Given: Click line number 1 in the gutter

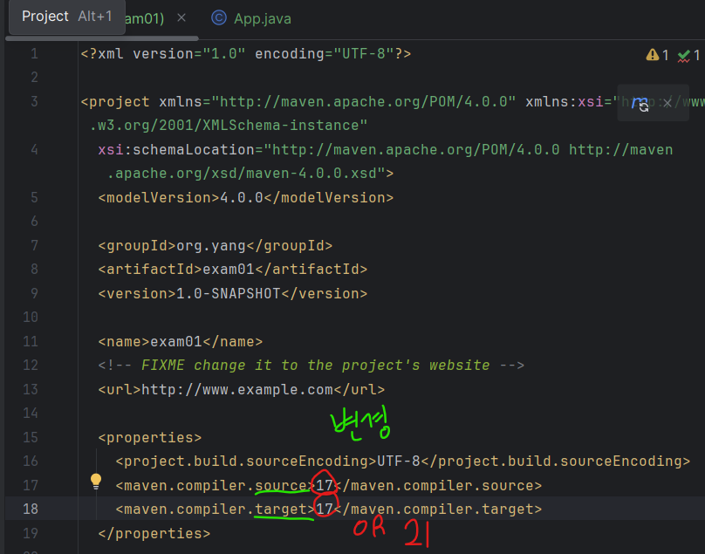Looking at the screenshot, I should click(34, 54).
